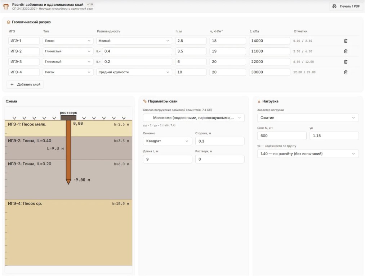This screenshot has height=276, width=365.
Task: Open the Сечение Квадрат dropdown
Action: 168,141
